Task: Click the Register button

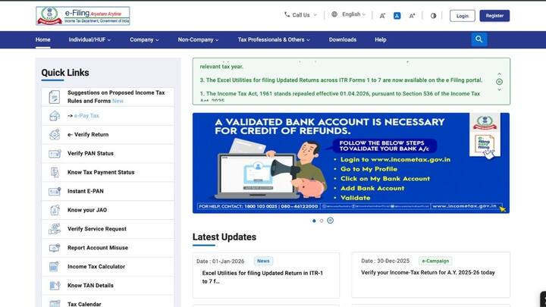Action: point(494,16)
